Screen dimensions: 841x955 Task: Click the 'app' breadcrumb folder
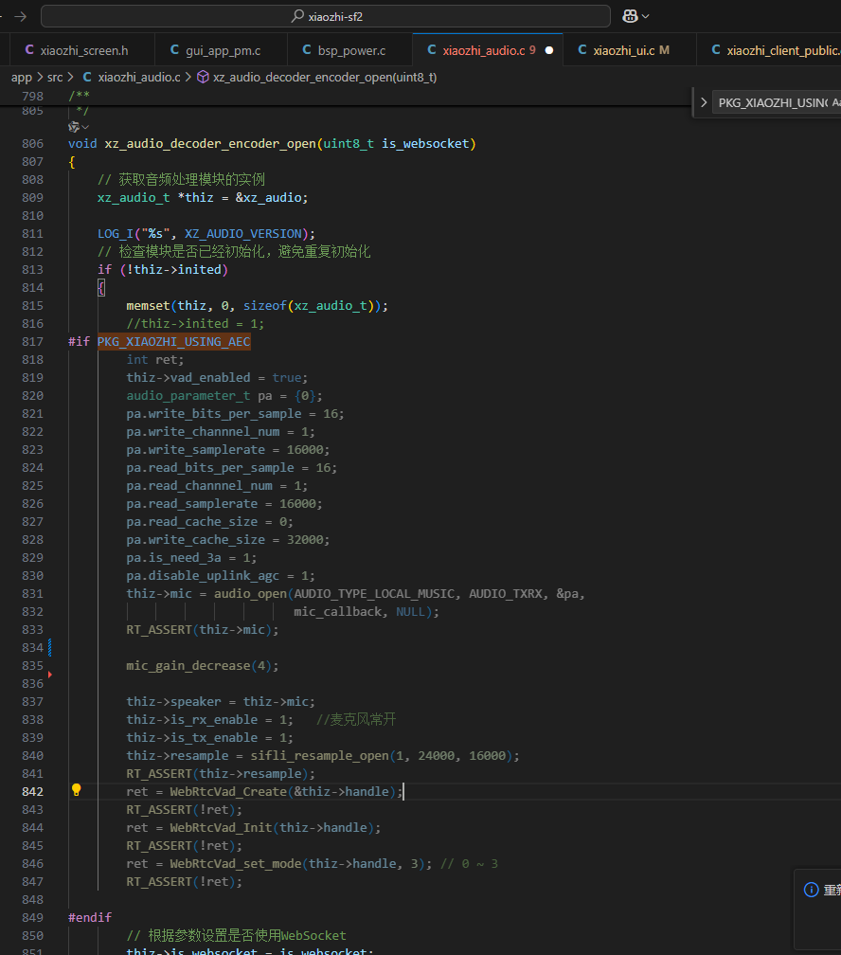(21, 77)
